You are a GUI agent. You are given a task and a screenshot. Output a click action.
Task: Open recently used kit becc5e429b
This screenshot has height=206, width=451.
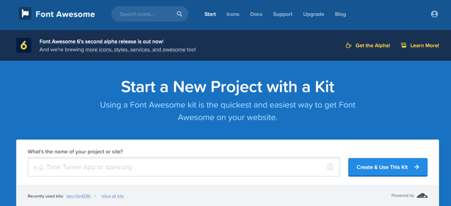pyautogui.click(x=78, y=196)
